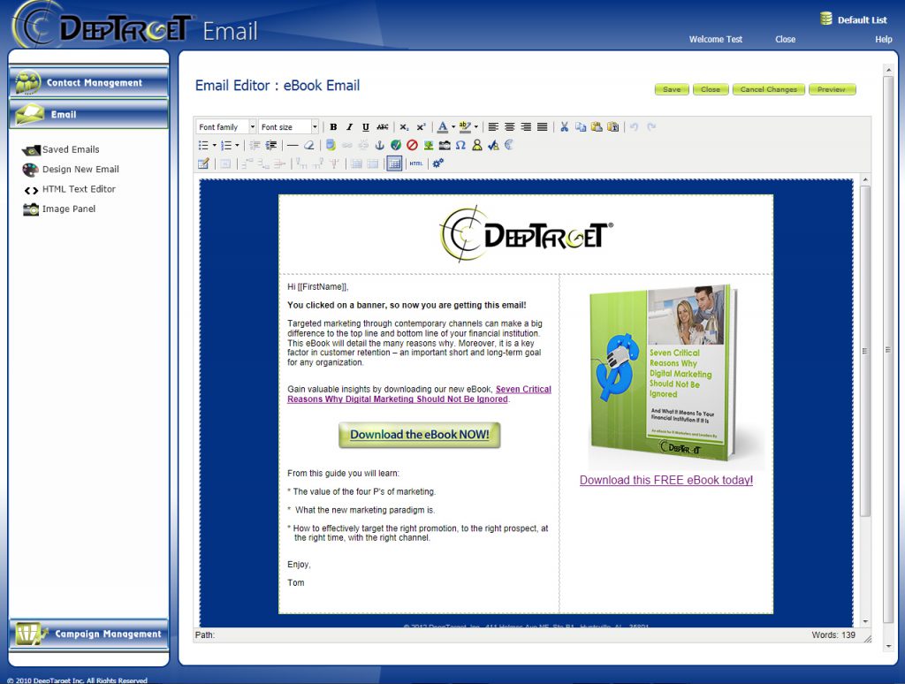This screenshot has height=684, width=905.
Task: Toggle subscript formatting
Action: point(404,127)
